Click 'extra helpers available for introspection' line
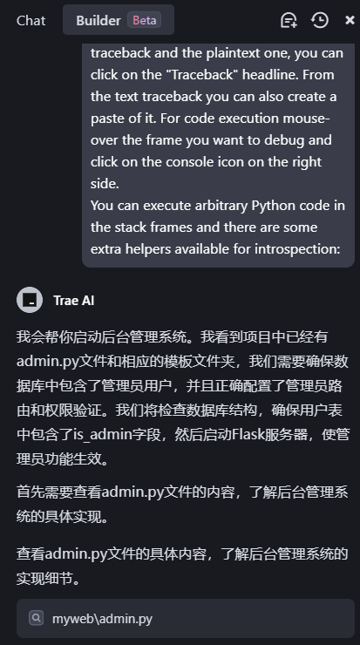This screenshot has height=645, width=360. point(215,249)
